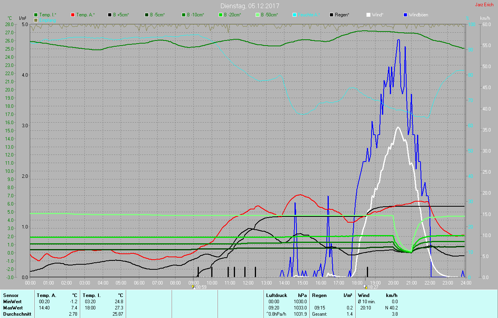Click the average outdoor temperature '2.78'

click(73, 314)
